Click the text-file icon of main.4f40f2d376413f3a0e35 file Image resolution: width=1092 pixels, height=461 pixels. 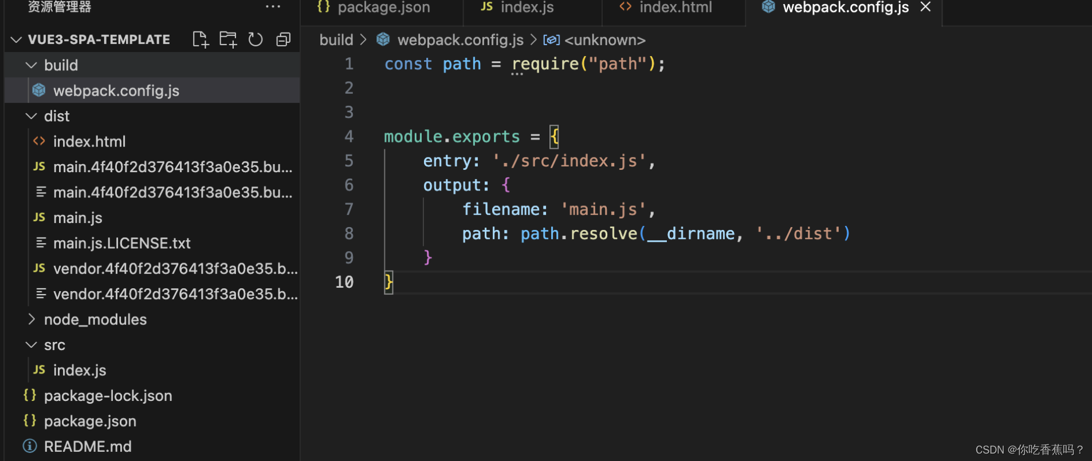tap(41, 192)
